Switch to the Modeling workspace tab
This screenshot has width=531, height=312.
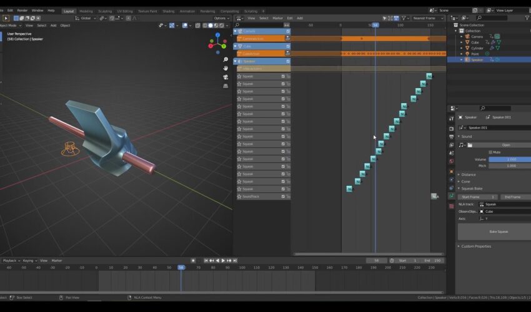tap(86, 11)
